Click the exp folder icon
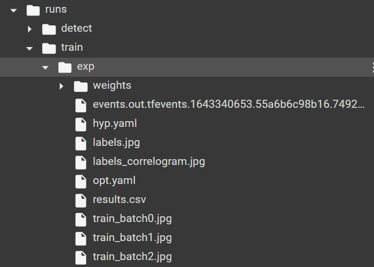 click(x=65, y=67)
